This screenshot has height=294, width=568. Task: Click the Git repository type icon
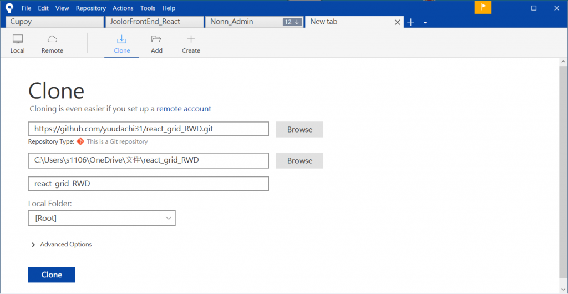(x=80, y=141)
